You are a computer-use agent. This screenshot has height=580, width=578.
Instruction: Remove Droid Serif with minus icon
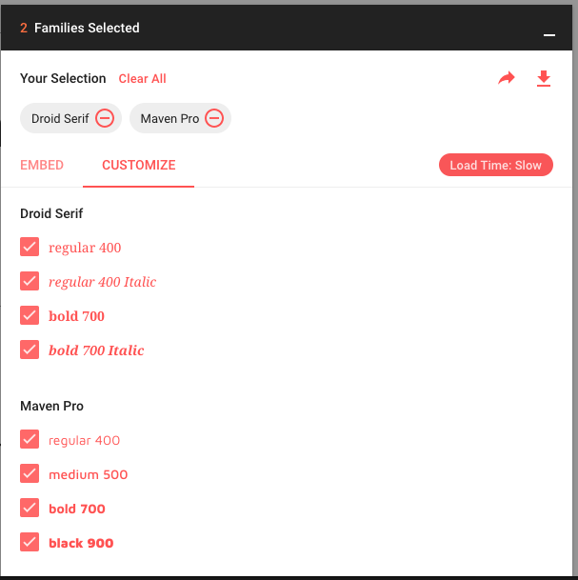105,119
